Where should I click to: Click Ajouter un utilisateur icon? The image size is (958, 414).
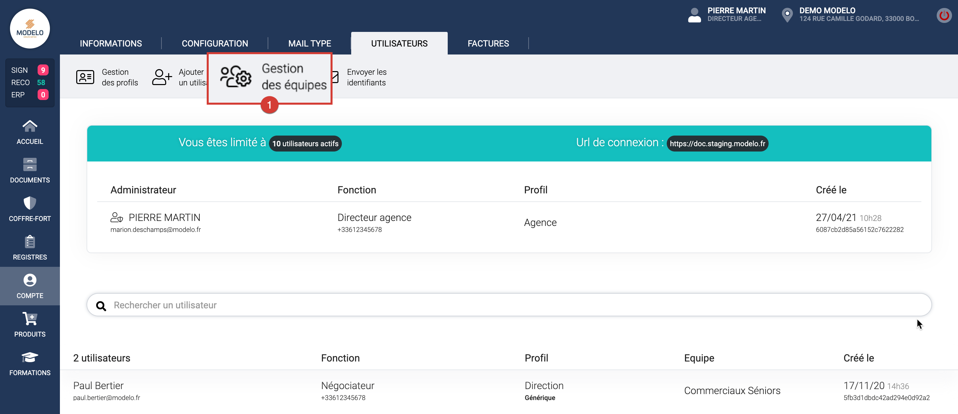pyautogui.click(x=162, y=77)
